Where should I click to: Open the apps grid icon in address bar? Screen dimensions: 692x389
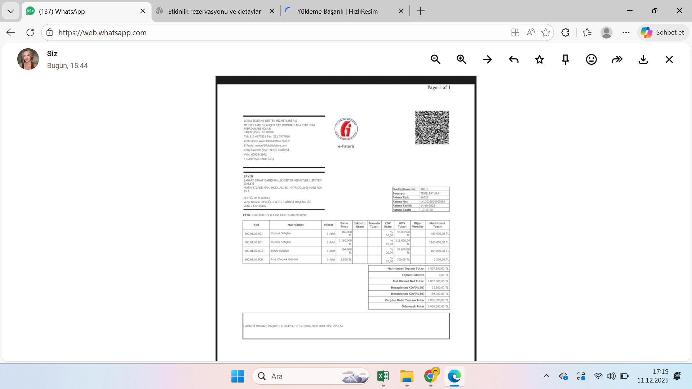[x=515, y=32]
